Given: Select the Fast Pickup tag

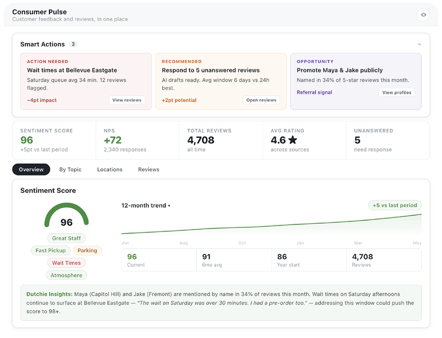Looking at the screenshot, I should click(x=51, y=250).
